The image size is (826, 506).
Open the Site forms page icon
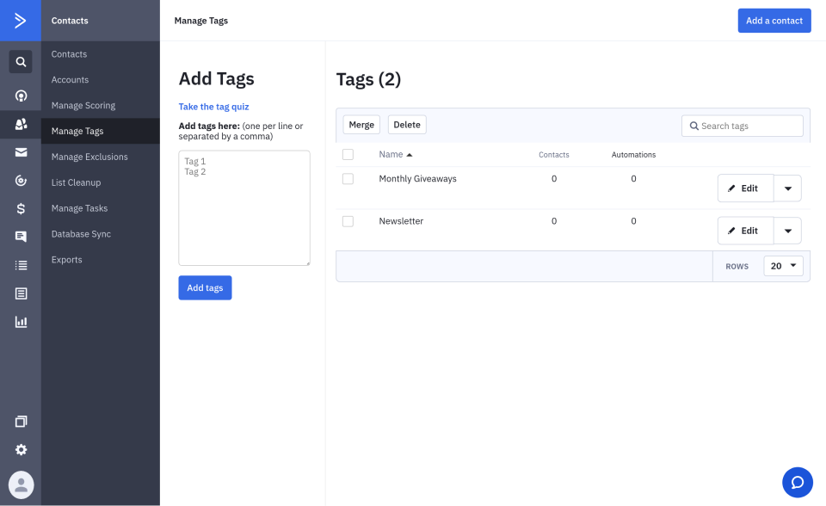[21, 293]
